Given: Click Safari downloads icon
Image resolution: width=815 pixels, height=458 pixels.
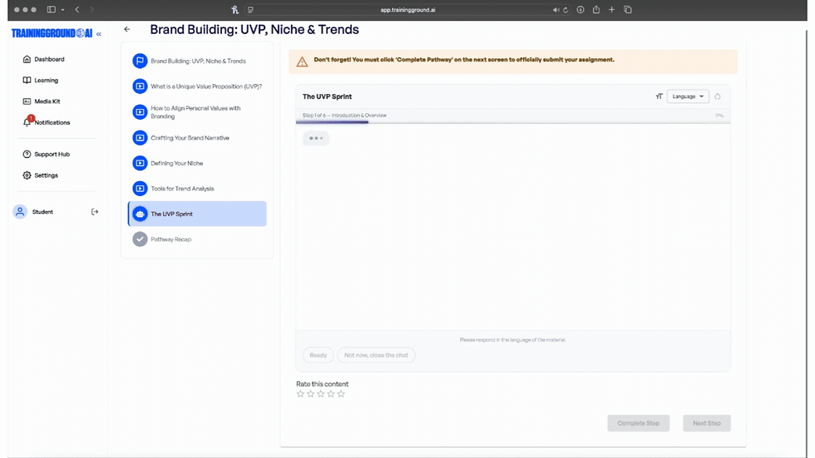Looking at the screenshot, I should (580, 9).
